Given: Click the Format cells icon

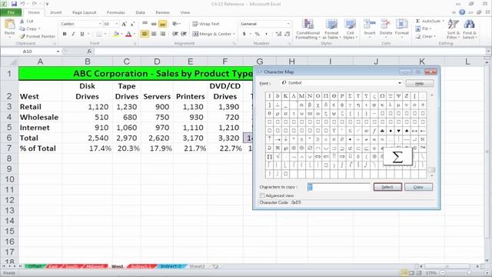Looking at the screenshot, I should point(401,25).
